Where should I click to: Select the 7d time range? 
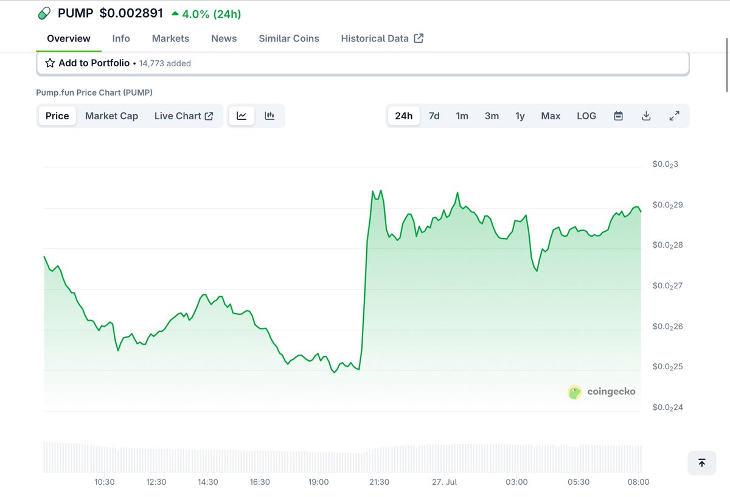(x=434, y=116)
